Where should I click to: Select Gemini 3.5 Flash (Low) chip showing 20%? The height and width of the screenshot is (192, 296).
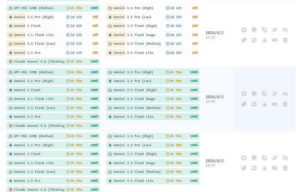pyautogui.click(x=53, y=44)
